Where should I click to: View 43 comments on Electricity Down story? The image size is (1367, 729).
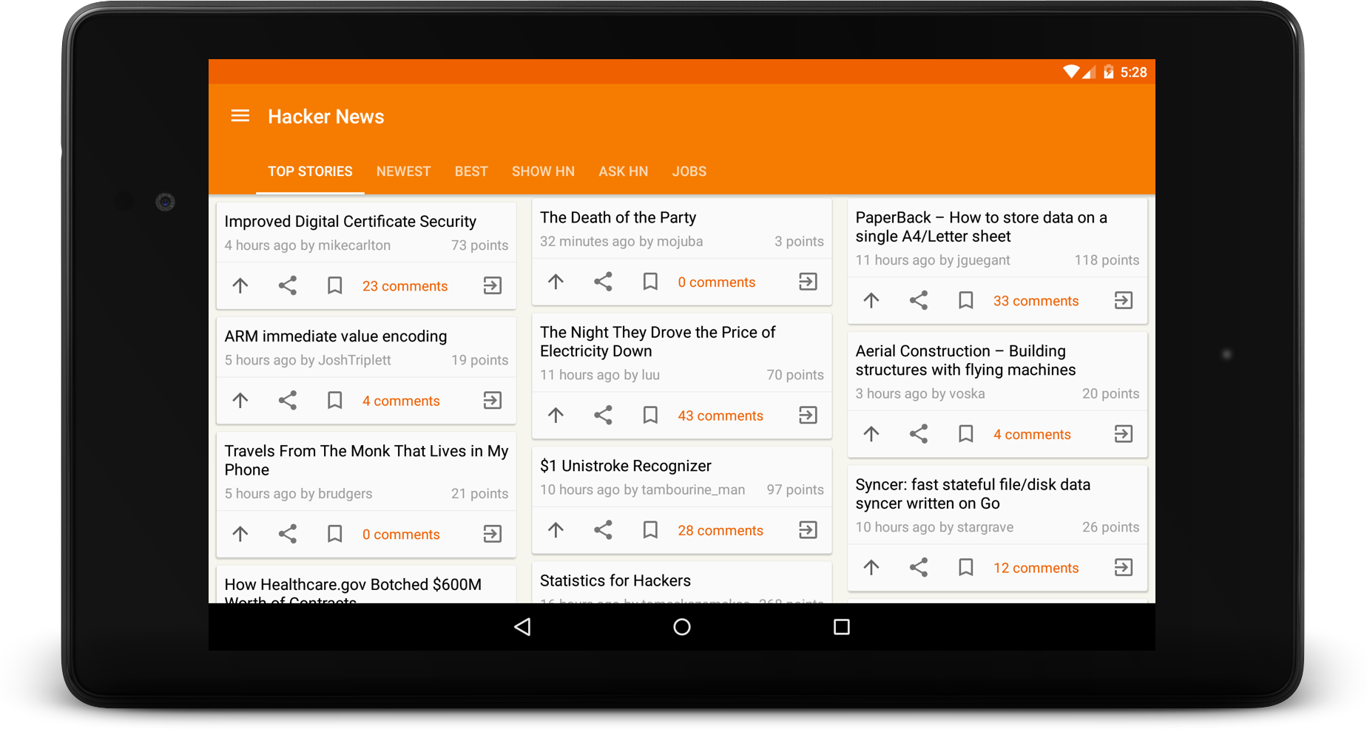pos(720,416)
